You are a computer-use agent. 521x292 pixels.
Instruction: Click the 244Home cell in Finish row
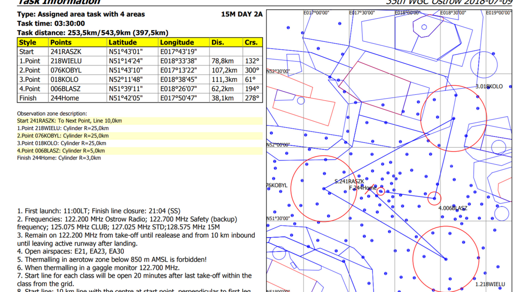64,98
